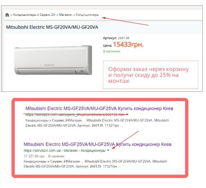
Task: Click product title MS-GF20VA/MU-GF20VA heading
Action: coord(52,27)
